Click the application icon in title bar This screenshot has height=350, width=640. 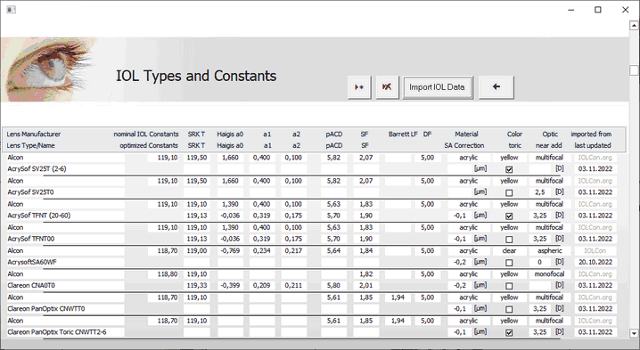11,10
